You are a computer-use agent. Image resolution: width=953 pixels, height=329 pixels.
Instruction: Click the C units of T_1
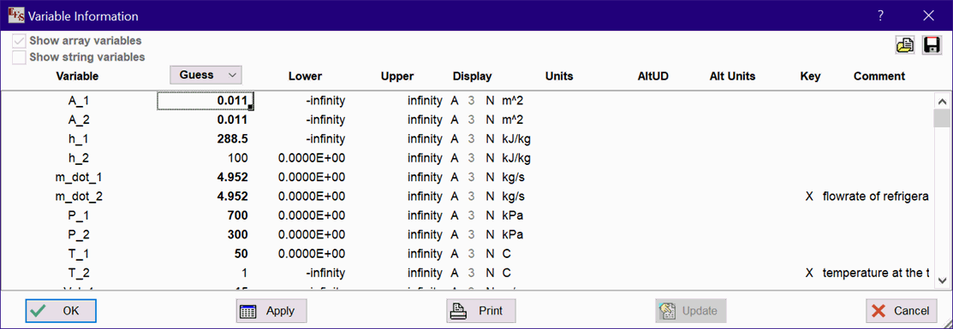[505, 254]
